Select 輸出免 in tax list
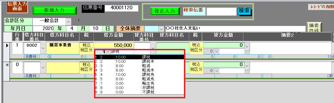 (x=140, y=83)
